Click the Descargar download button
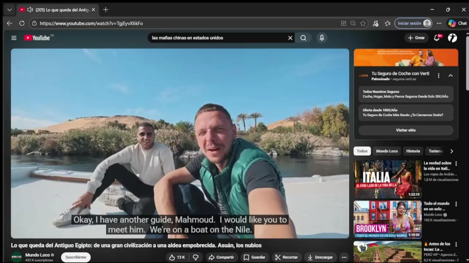Image resolution: width=469 pixels, height=263 pixels. point(320,257)
